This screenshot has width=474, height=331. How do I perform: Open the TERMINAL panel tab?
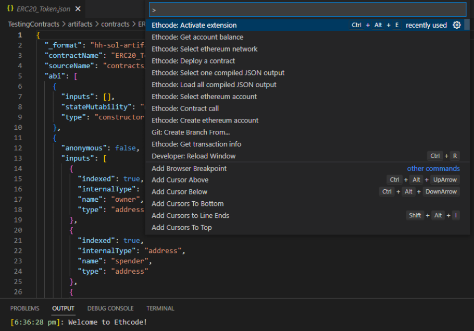point(160,309)
